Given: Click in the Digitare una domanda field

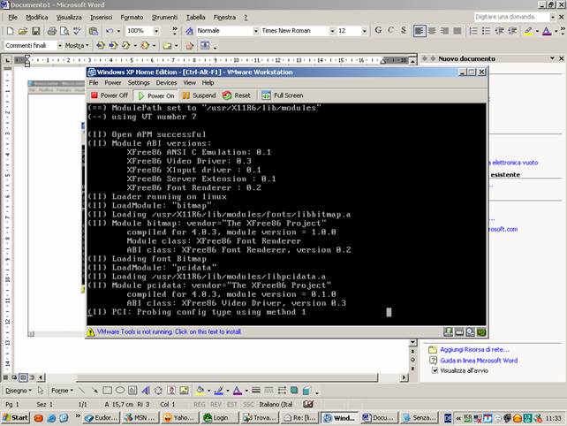Looking at the screenshot, I should point(511,17).
